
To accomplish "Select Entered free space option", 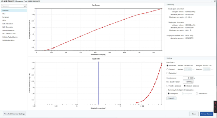I will coord(168,69).
